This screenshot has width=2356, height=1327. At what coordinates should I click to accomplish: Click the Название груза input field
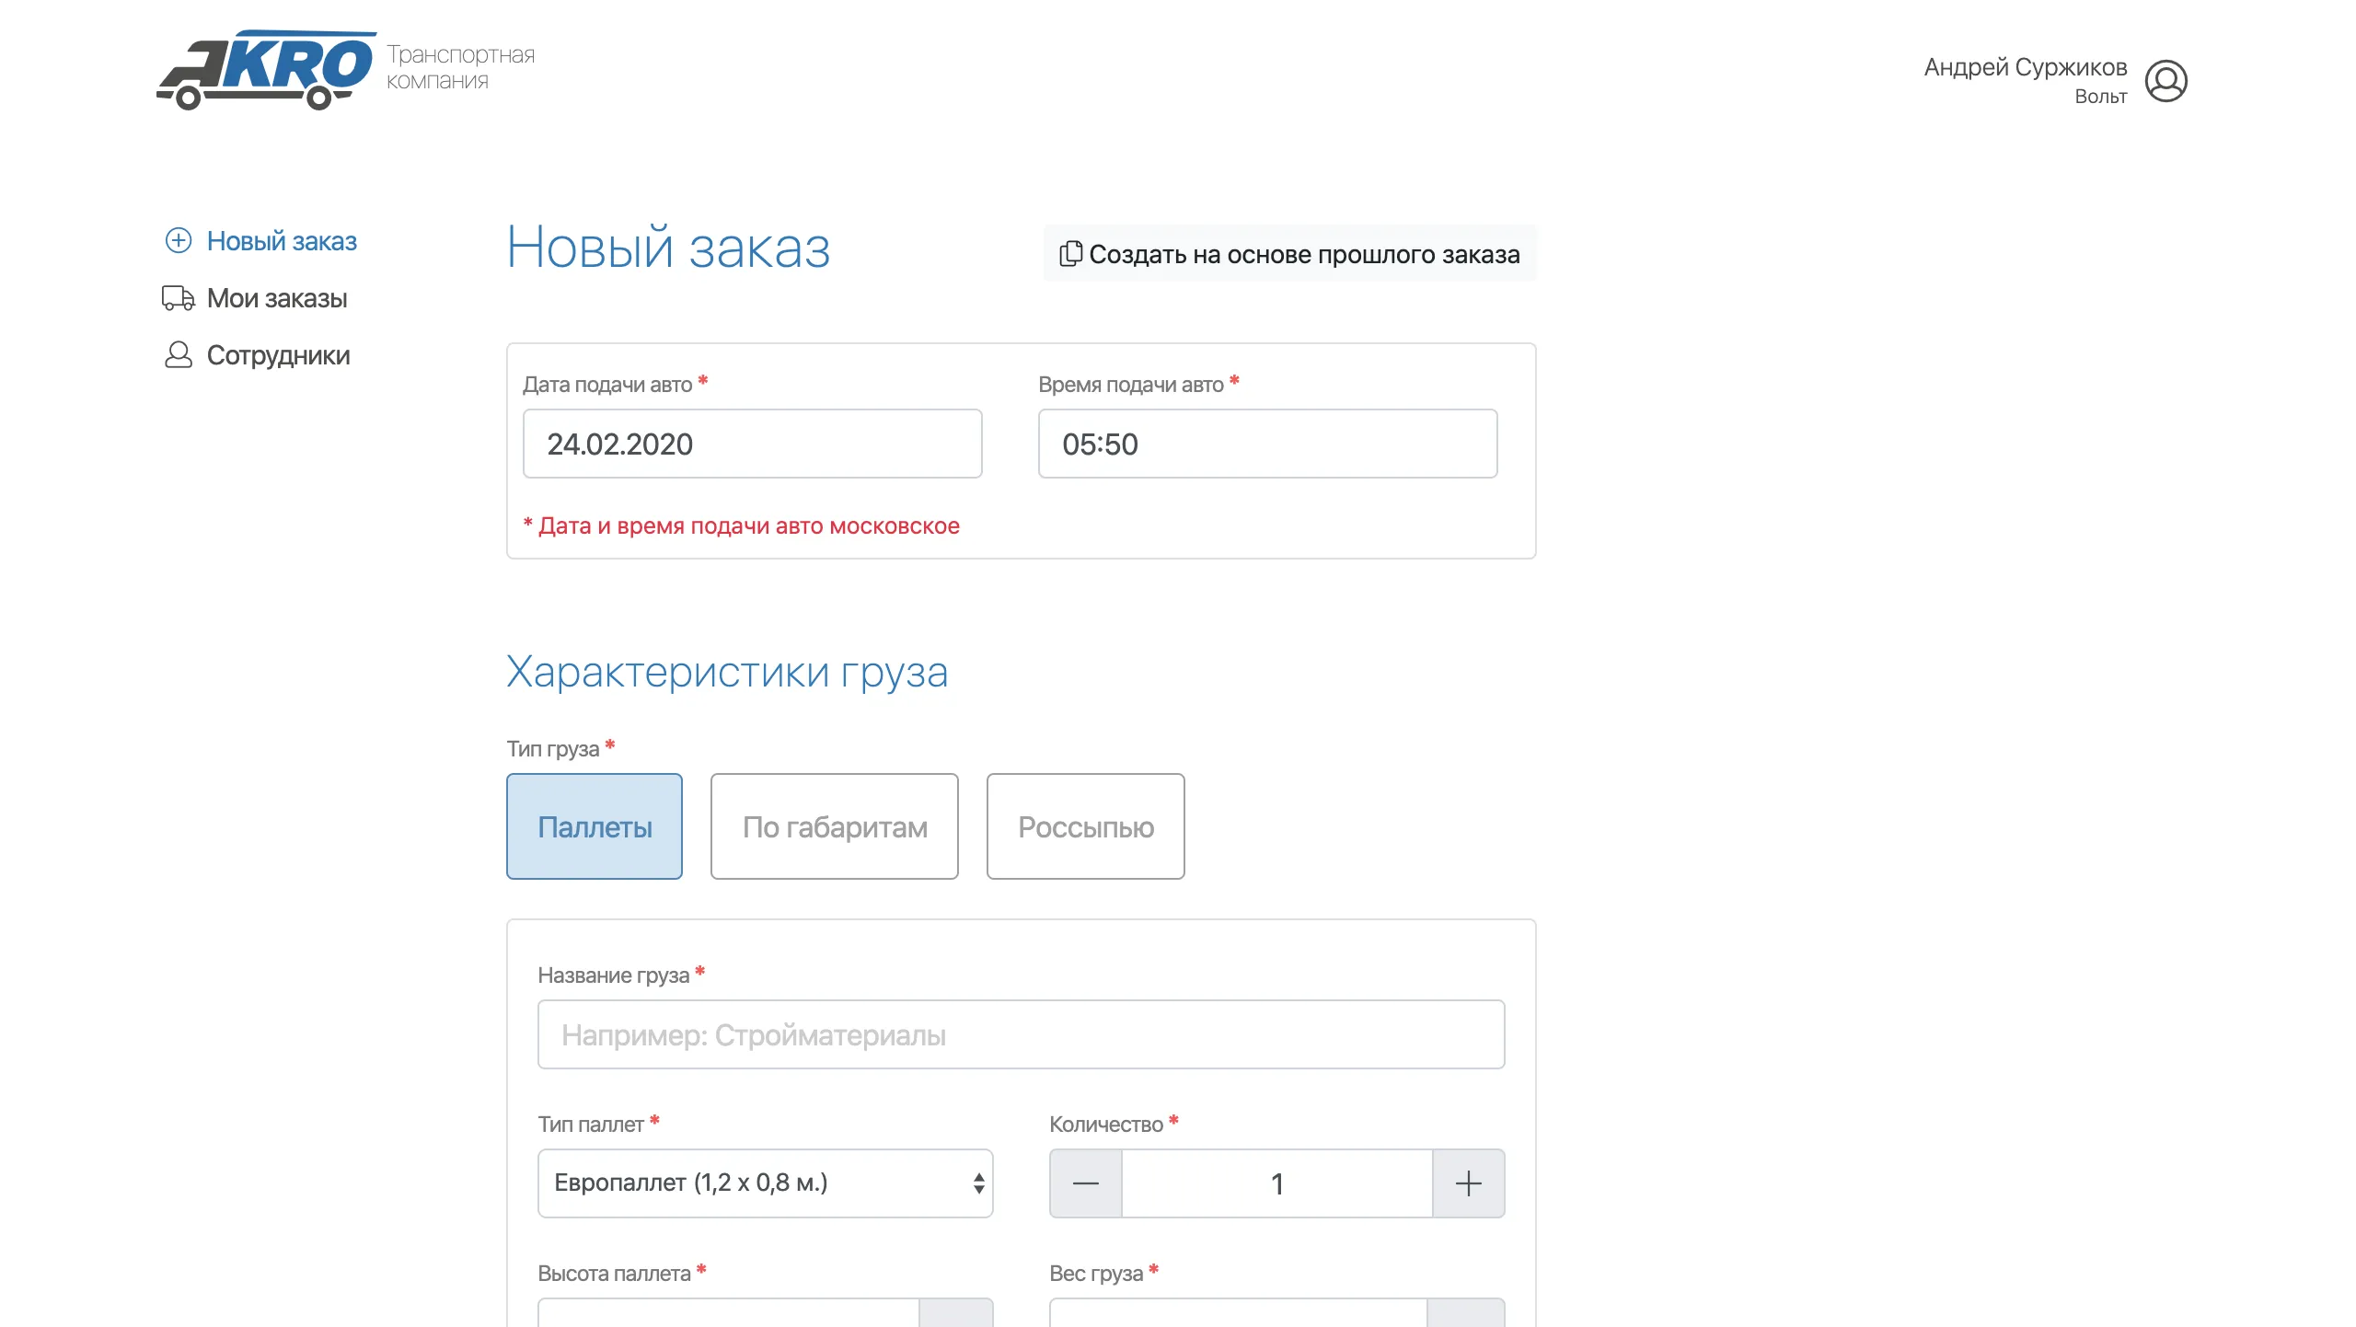click(x=1021, y=1034)
